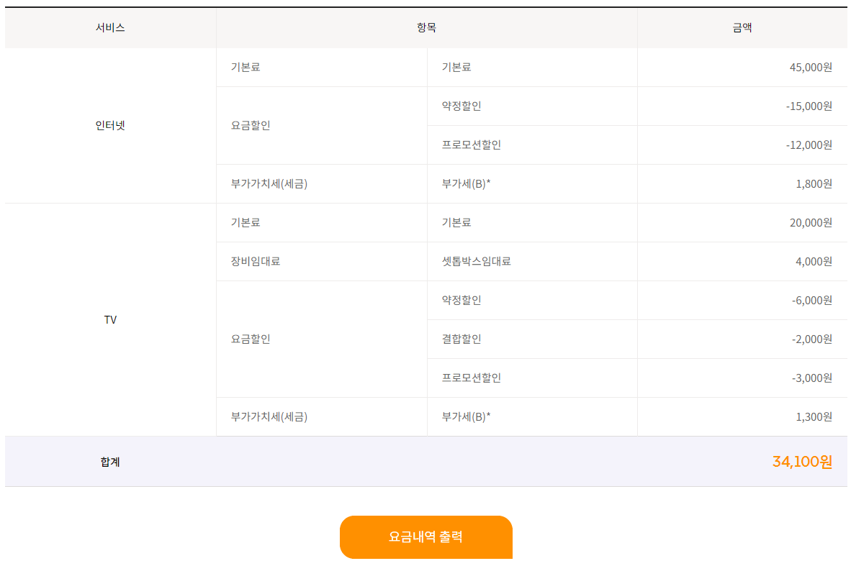
Task: Select the -12,000원 promotion discount amount
Action: (809, 145)
